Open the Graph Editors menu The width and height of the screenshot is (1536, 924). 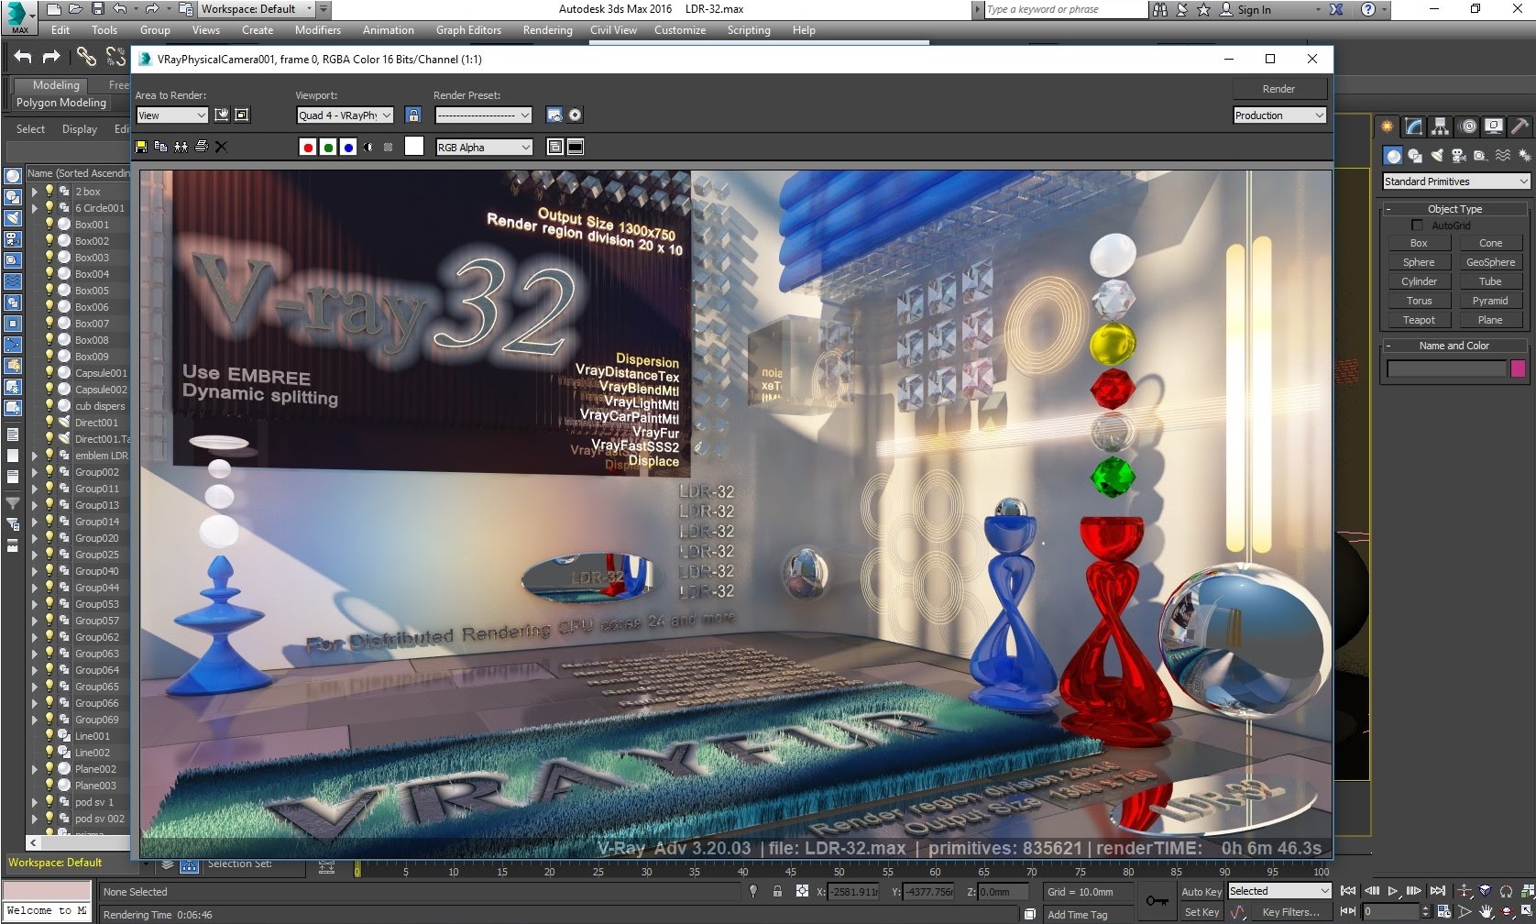[468, 30]
